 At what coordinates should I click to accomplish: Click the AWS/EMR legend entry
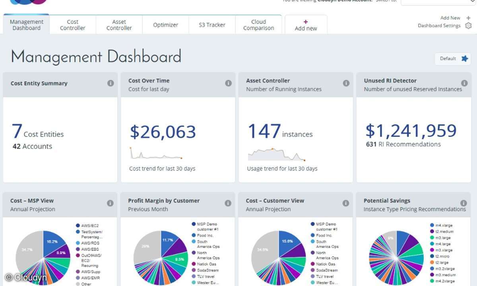click(x=87, y=278)
